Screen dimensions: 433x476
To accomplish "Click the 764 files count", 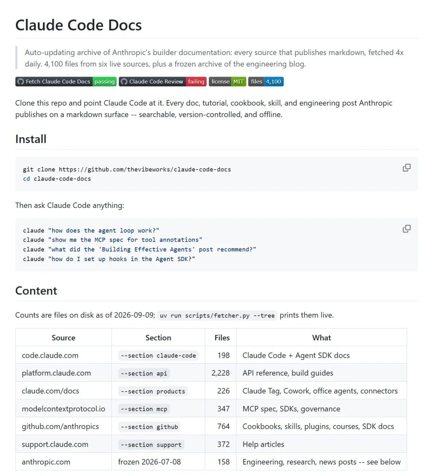I will pyautogui.click(x=223, y=427).
